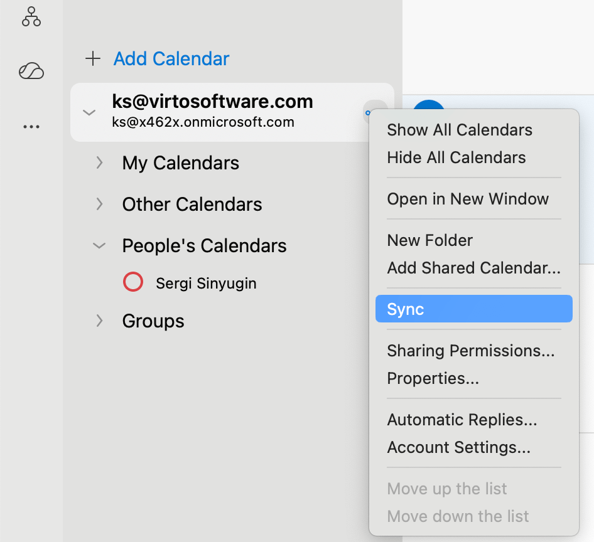Click the Add Calendar link
The width and height of the screenshot is (594, 542).
tap(171, 59)
